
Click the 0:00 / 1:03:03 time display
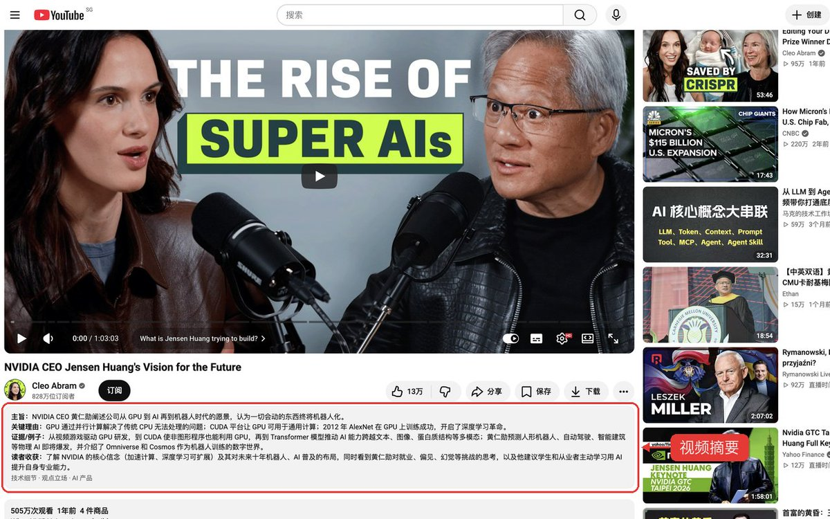point(95,338)
